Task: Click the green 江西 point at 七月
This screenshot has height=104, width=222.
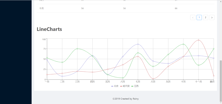Action: pos(138,53)
